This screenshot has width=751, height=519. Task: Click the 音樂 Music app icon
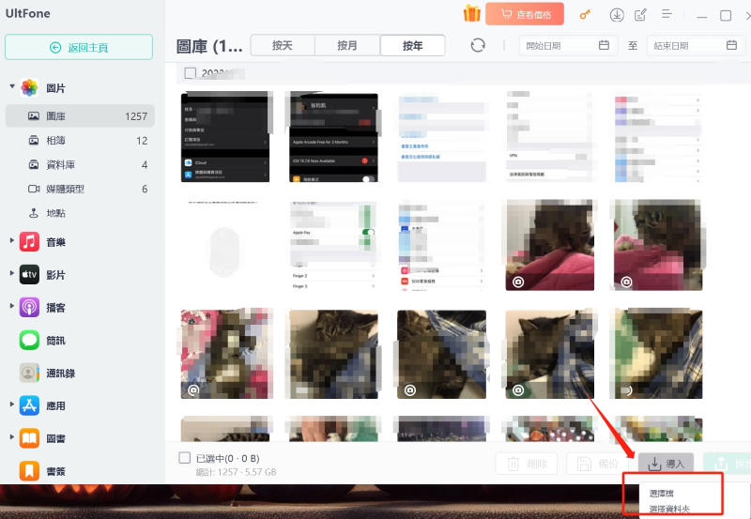click(x=29, y=242)
